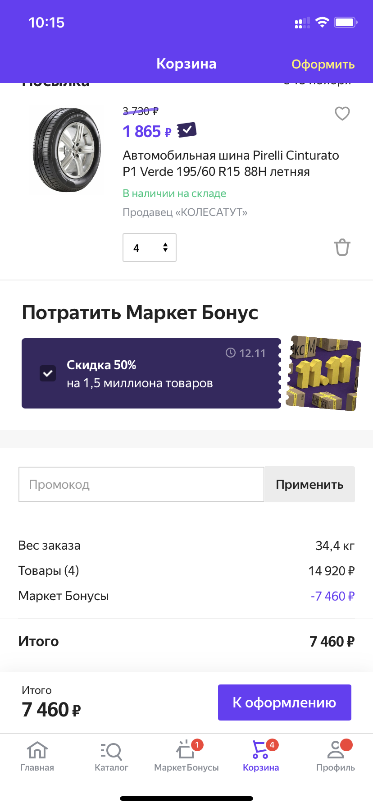
Task: Tap the Скидка 50% bonus coupon card
Action: 151,373
